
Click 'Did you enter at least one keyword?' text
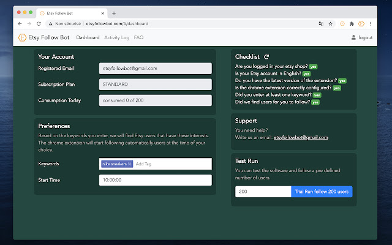(273, 95)
